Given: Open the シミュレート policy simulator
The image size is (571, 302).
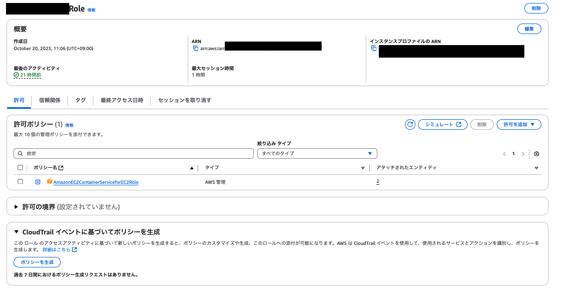Looking at the screenshot, I should tap(443, 125).
